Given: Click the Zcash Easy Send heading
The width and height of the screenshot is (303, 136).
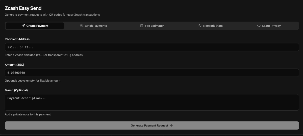Looking at the screenshot, I should click(23, 8).
